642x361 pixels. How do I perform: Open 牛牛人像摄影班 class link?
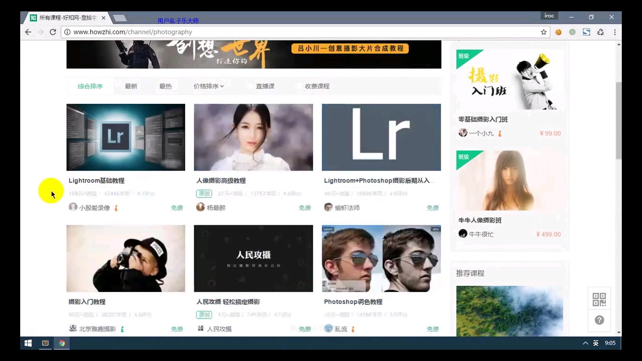pos(480,220)
